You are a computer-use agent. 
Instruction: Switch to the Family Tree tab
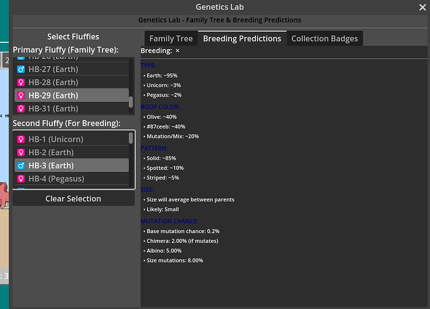click(x=171, y=39)
